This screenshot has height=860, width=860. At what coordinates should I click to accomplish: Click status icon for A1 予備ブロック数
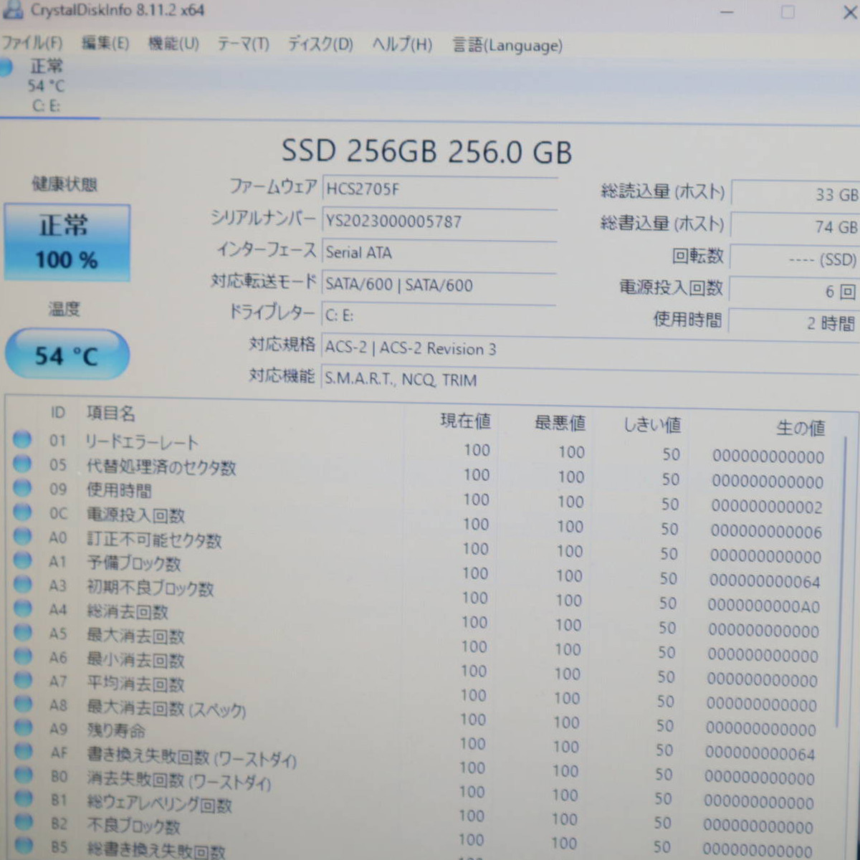tap(22, 560)
